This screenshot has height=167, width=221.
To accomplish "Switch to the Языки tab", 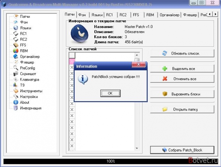I will [97, 15].
